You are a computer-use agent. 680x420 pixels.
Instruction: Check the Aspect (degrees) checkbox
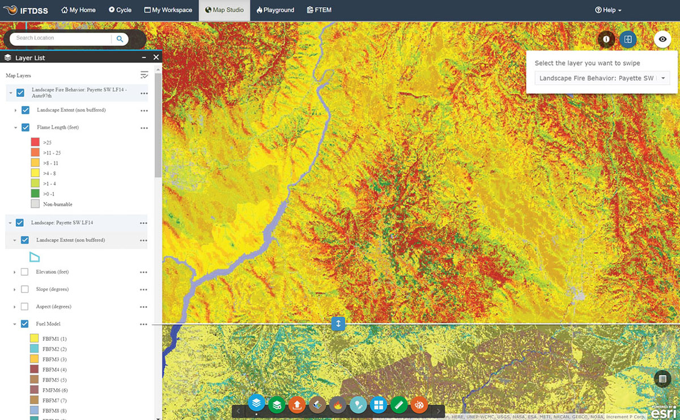24,307
